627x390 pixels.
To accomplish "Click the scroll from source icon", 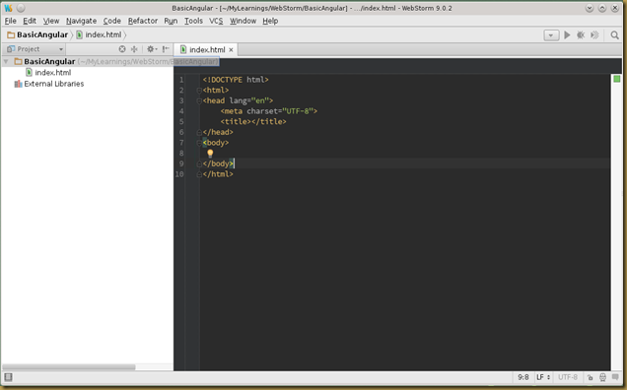I will point(122,49).
